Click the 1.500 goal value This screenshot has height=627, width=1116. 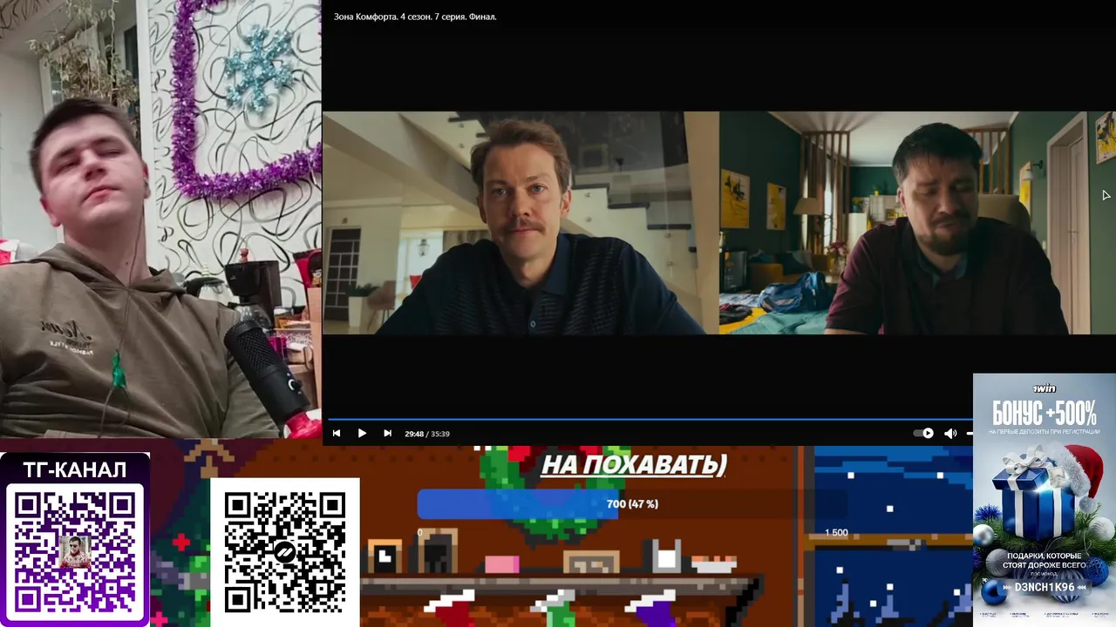[836, 532]
